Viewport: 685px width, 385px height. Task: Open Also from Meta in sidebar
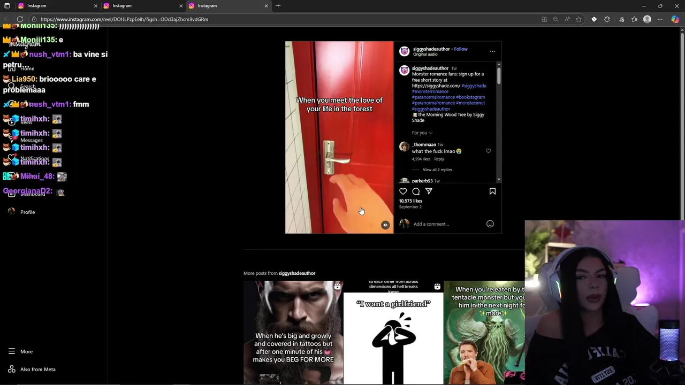[x=32, y=369]
